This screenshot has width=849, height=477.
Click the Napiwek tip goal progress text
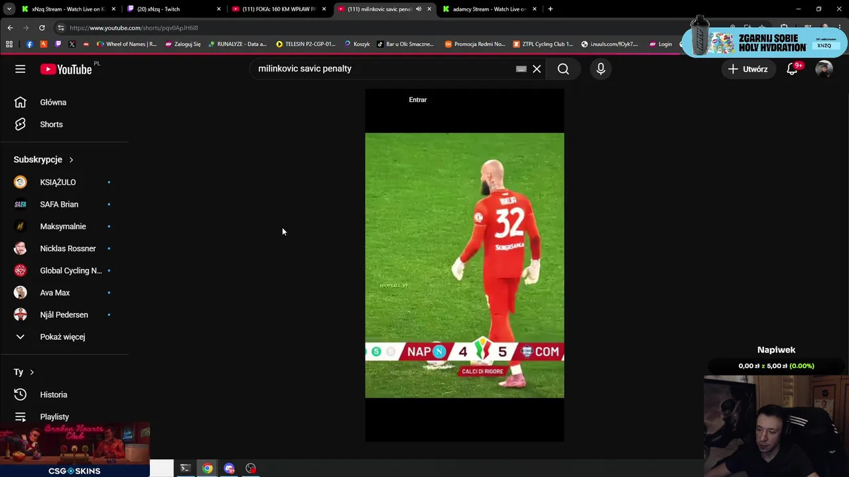pyautogui.click(x=776, y=366)
